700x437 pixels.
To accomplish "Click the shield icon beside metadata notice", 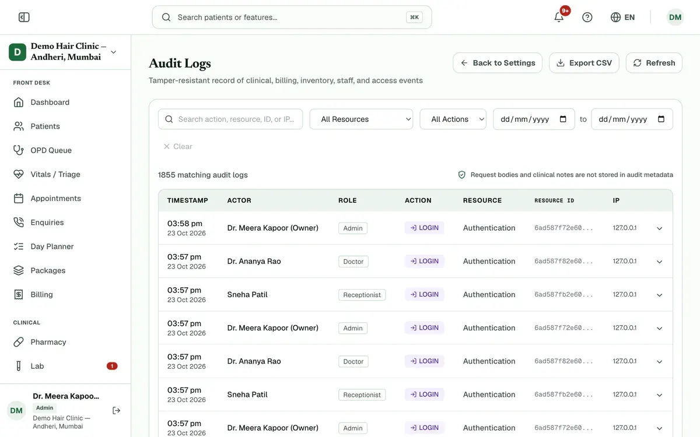I will tap(462, 175).
